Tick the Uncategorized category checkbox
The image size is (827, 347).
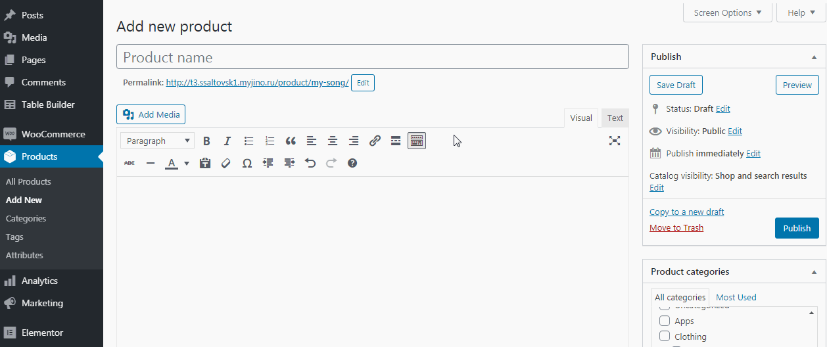pyautogui.click(x=665, y=308)
